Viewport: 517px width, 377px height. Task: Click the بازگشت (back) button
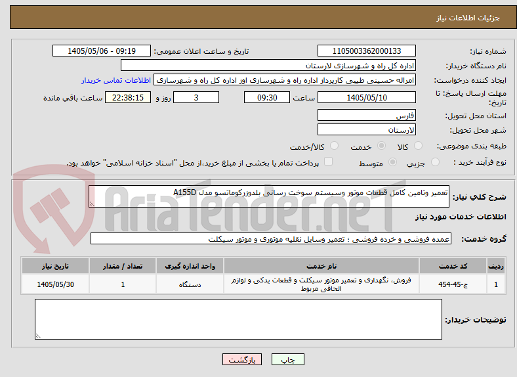click(242, 359)
